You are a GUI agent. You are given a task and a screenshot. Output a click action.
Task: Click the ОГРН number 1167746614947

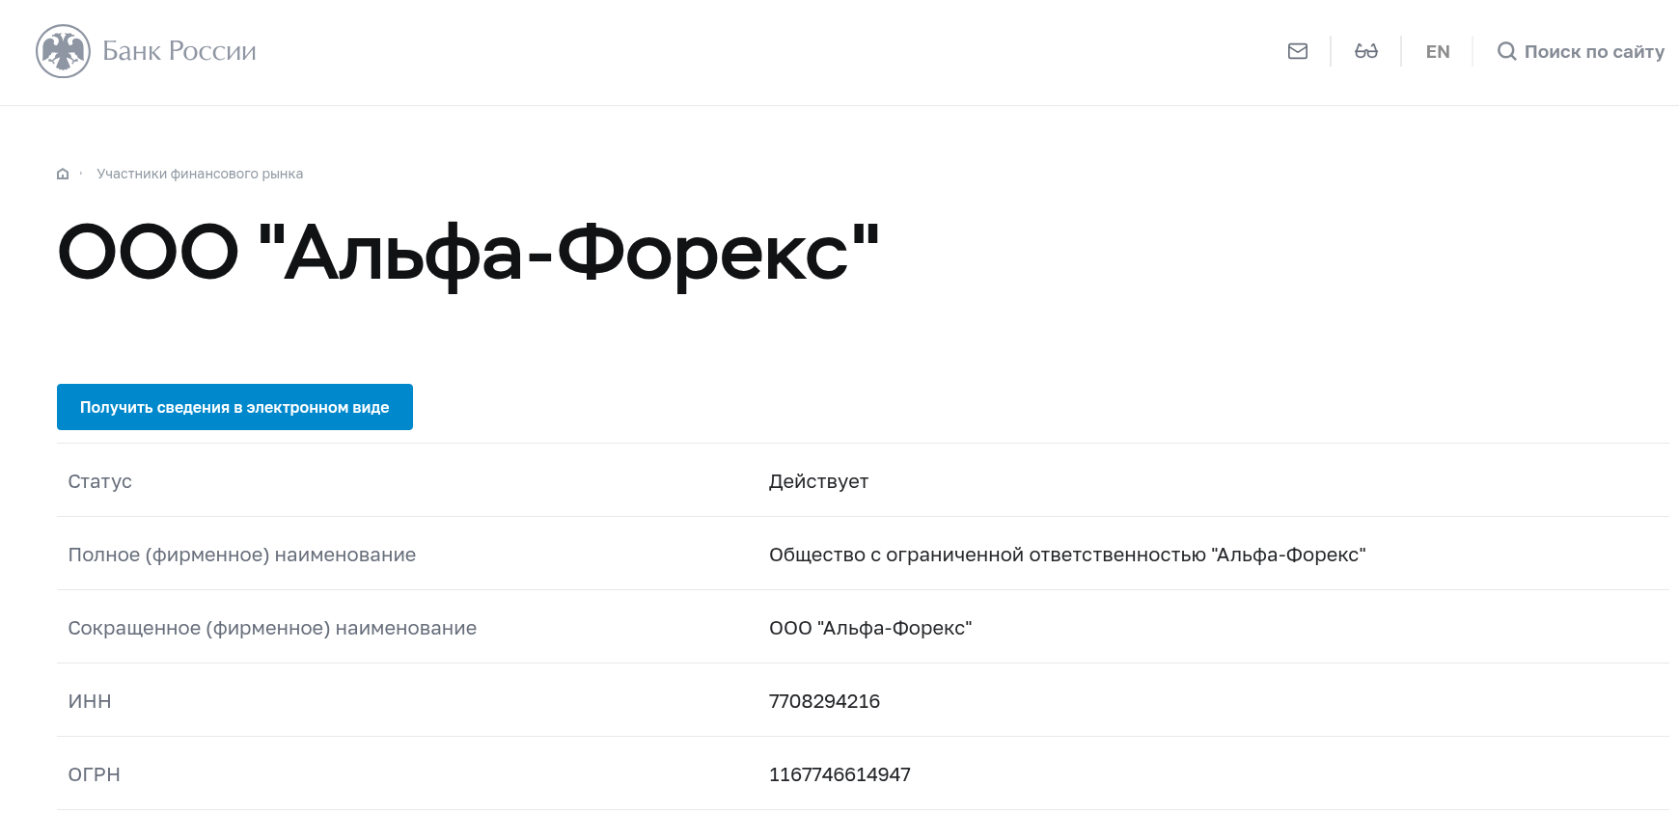coord(839,774)
